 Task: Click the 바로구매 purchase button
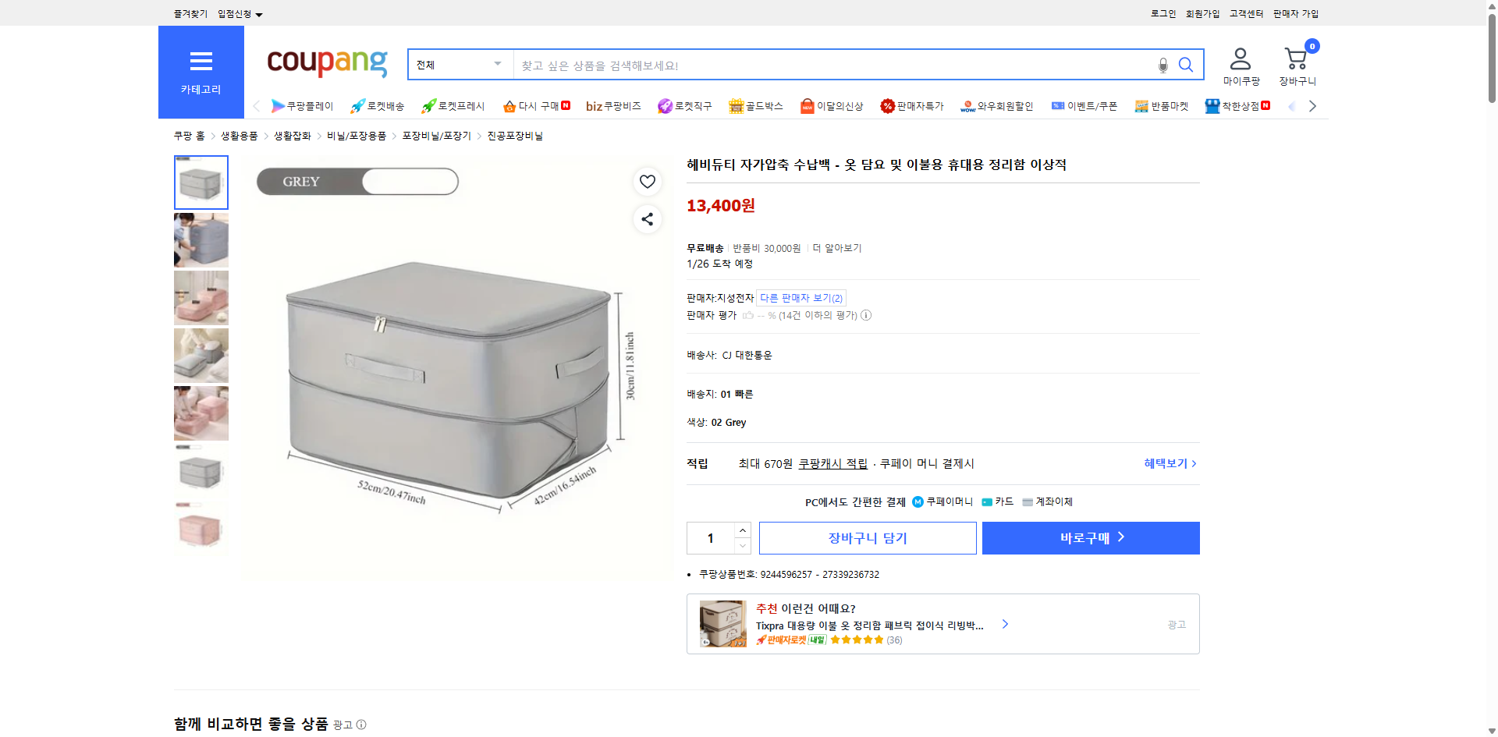coord(1090,537)
